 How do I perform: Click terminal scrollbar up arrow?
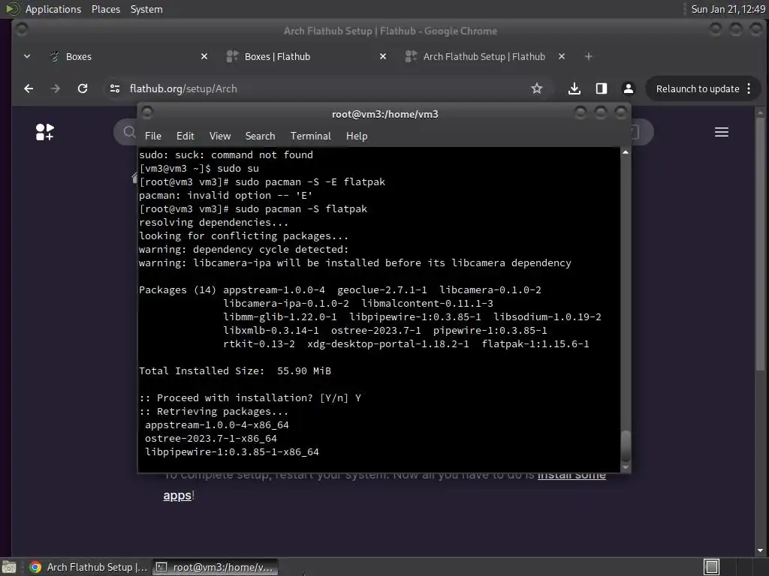[x=626, y=152]
